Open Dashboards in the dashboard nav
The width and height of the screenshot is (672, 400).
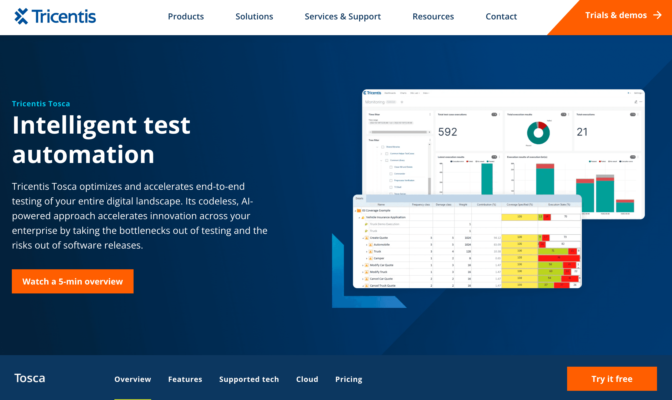pyautogui.click(x=390, y=93)
